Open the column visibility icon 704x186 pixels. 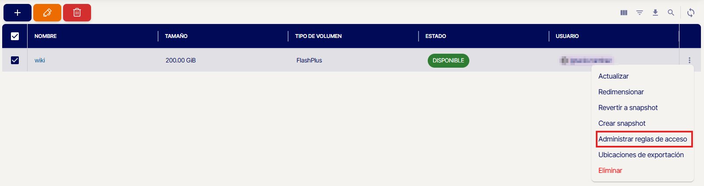pyautogui.click(x=624, y=13)
